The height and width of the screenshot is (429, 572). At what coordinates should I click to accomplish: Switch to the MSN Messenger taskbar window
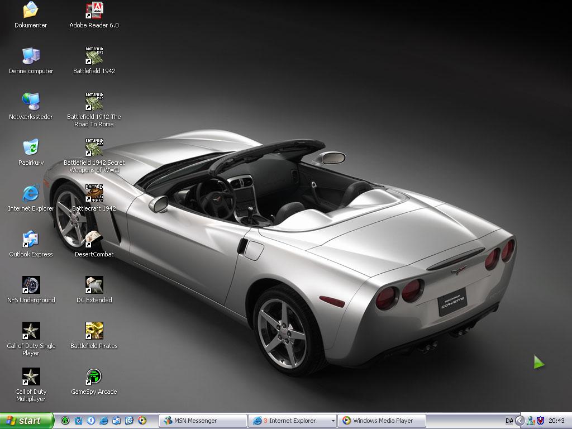(203, 421)
